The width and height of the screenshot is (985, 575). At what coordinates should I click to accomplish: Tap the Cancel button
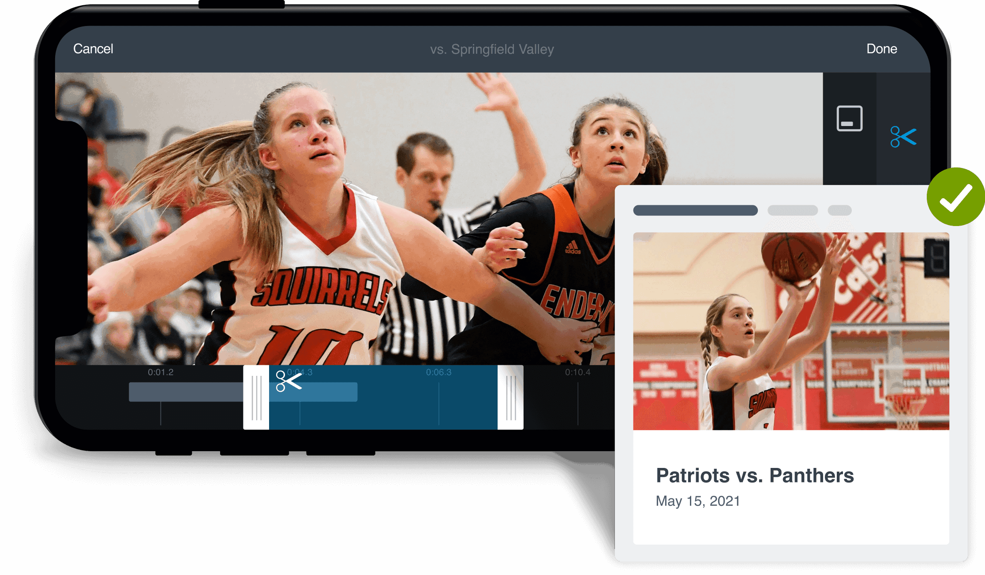[93, 49]
